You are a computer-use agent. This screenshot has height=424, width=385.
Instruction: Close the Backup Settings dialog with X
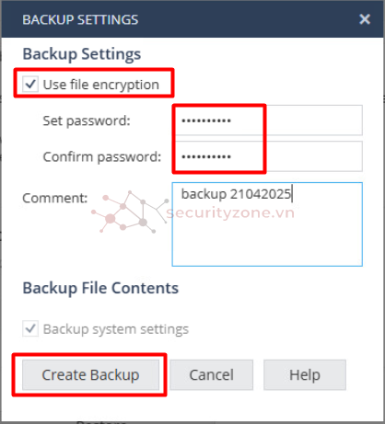tap(365, 19)
